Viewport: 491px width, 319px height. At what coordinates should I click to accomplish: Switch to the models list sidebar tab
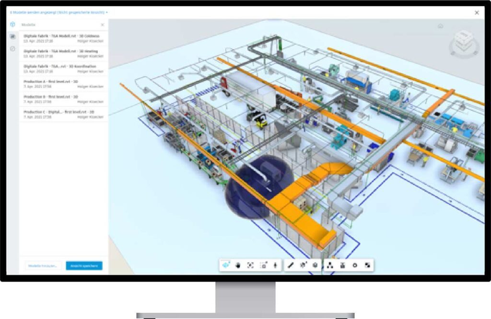point(12,37)
